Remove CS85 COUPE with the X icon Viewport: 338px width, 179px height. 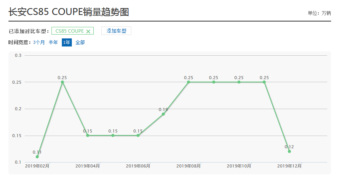[88, 31]
